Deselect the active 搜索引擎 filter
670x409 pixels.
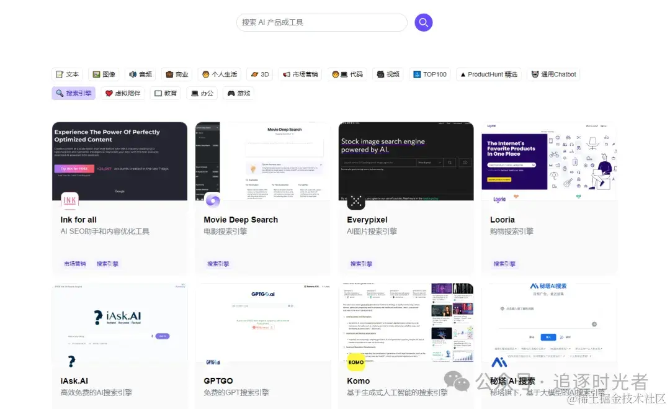[x=73, y=93]
